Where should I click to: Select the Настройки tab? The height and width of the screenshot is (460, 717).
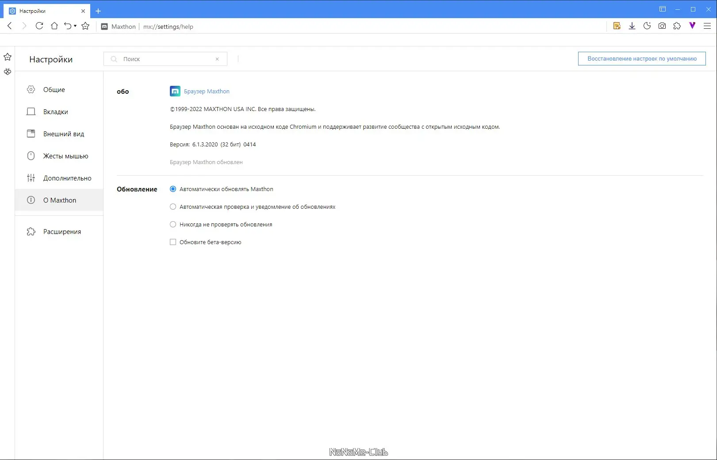click(x=46, y=11)
